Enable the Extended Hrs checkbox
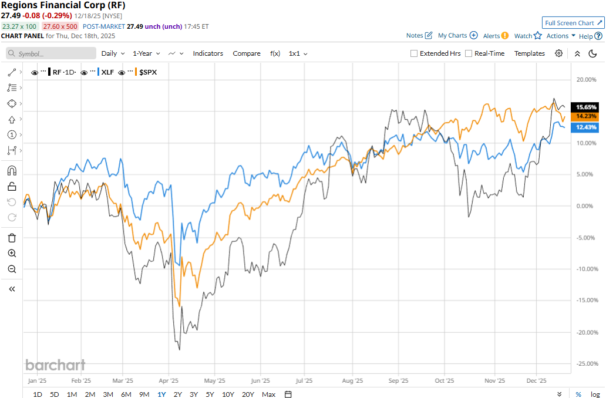This screenshot has height=398, width=606. point(413,53)
